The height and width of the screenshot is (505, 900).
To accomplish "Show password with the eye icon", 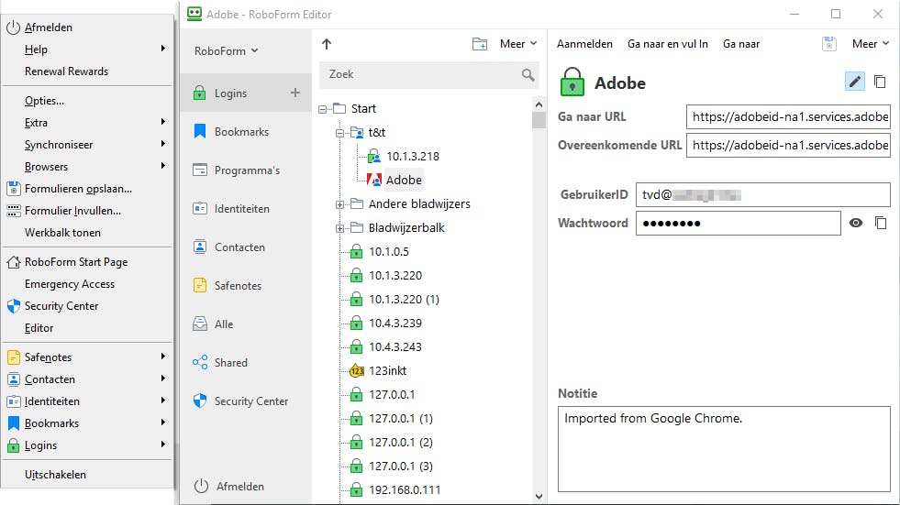I will pyautogui.click(x=856, y=223).
